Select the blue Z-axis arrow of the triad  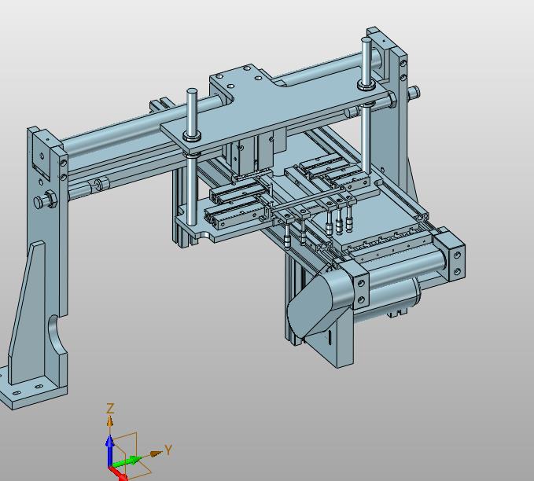[x=109, y=451]
